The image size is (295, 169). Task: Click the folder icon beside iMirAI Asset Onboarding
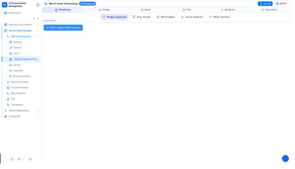46,4
